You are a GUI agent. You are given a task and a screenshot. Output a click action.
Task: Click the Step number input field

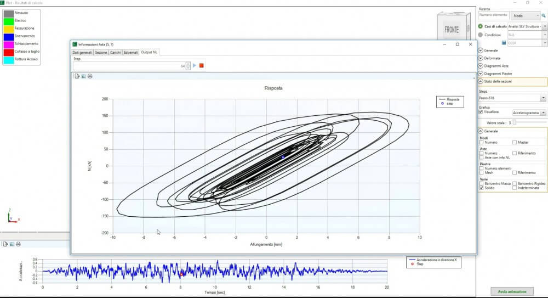[x=129, y=66]
